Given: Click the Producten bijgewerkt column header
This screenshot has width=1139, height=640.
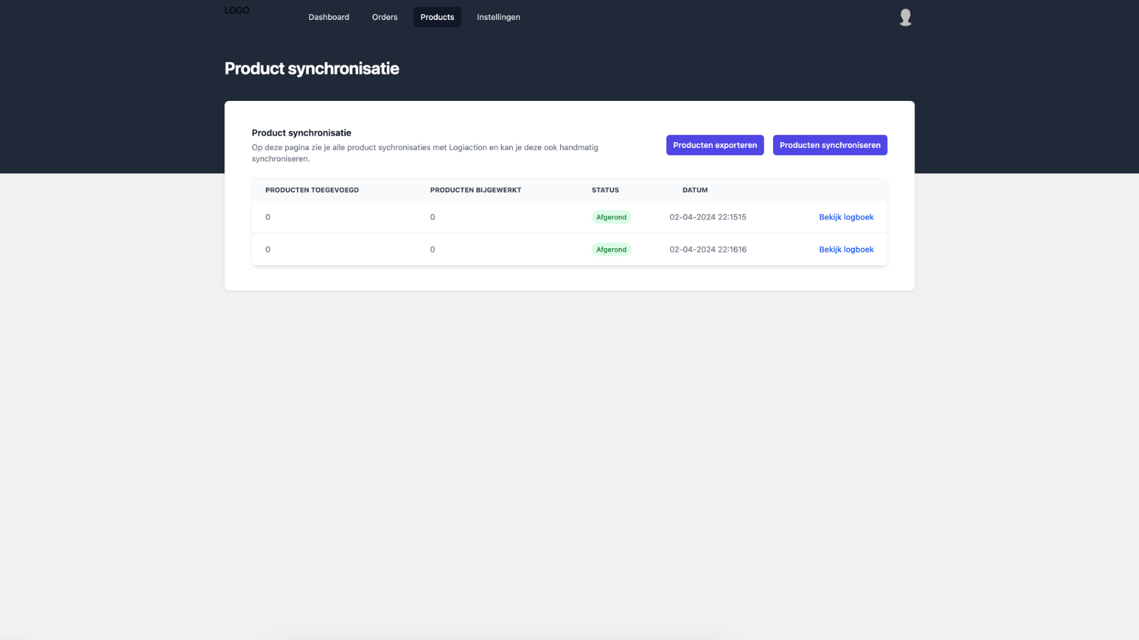Looking at the screenshot, I should pos(476,190).
